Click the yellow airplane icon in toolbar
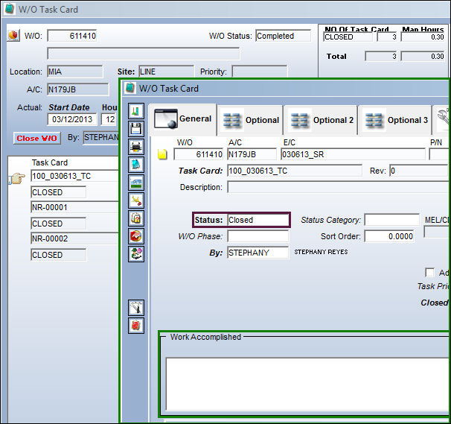Screen dimensions: 451x424 pyautogui.click(x=136, y=200)
